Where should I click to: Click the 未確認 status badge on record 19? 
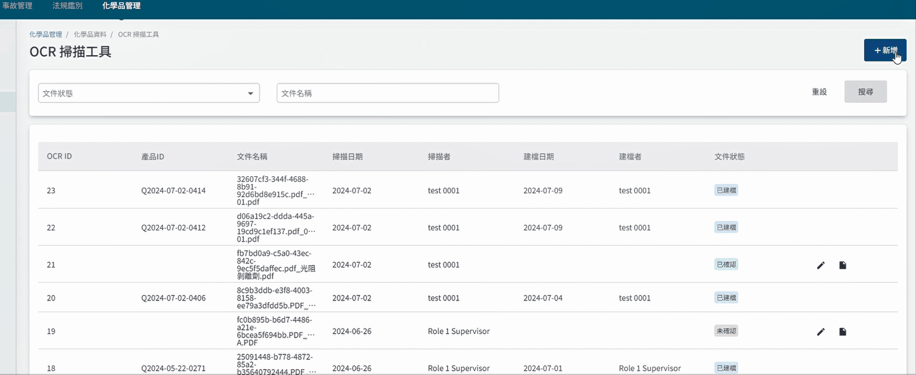(x=726, y=330)
